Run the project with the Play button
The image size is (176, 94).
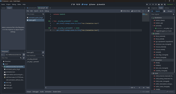point(147,4)
